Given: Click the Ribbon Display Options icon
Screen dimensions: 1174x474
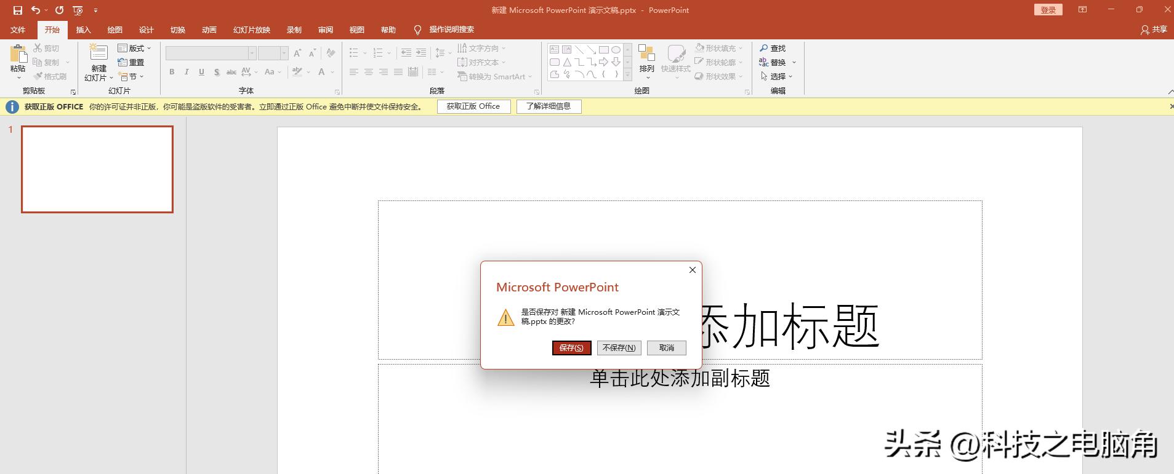Looking at the screenshot, I should click(1082, 10).
